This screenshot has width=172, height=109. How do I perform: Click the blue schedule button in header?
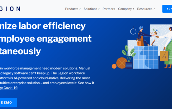point(167,9)
